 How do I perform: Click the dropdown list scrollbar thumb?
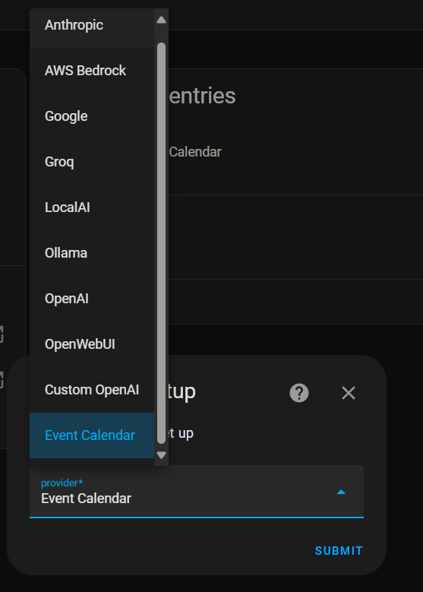pos(162,243)
